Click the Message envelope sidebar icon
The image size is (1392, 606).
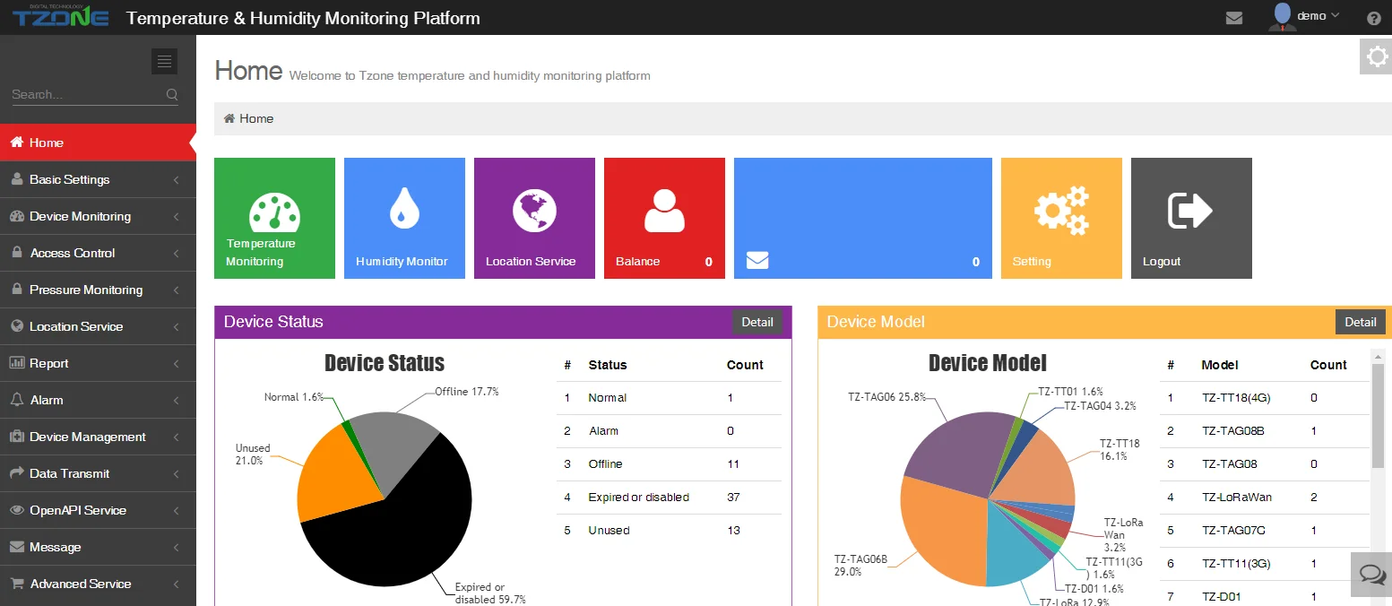point(16,547)
